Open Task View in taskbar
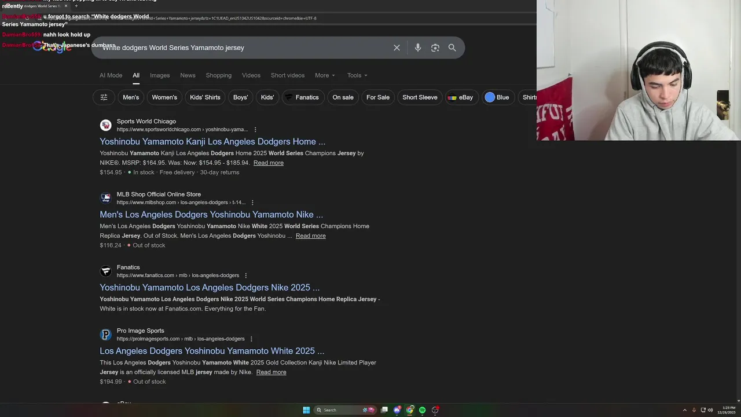Screen dimensions: 741x417 pos(384,410)
